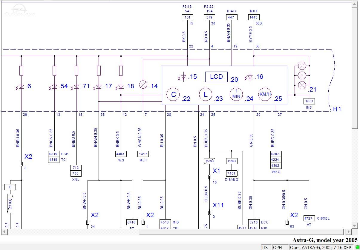The width and height of the screenshot is (360, 250).
Task: Open INS reference box 1601
Action: click(309, 101)
